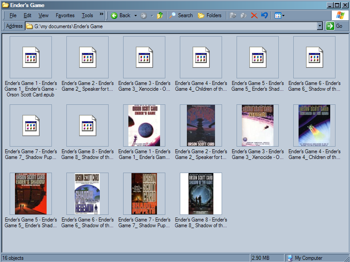Select Ender's Game 7 epub file icon
The height and width of the screenshot is (262, 350).
(x=31, y=125)
